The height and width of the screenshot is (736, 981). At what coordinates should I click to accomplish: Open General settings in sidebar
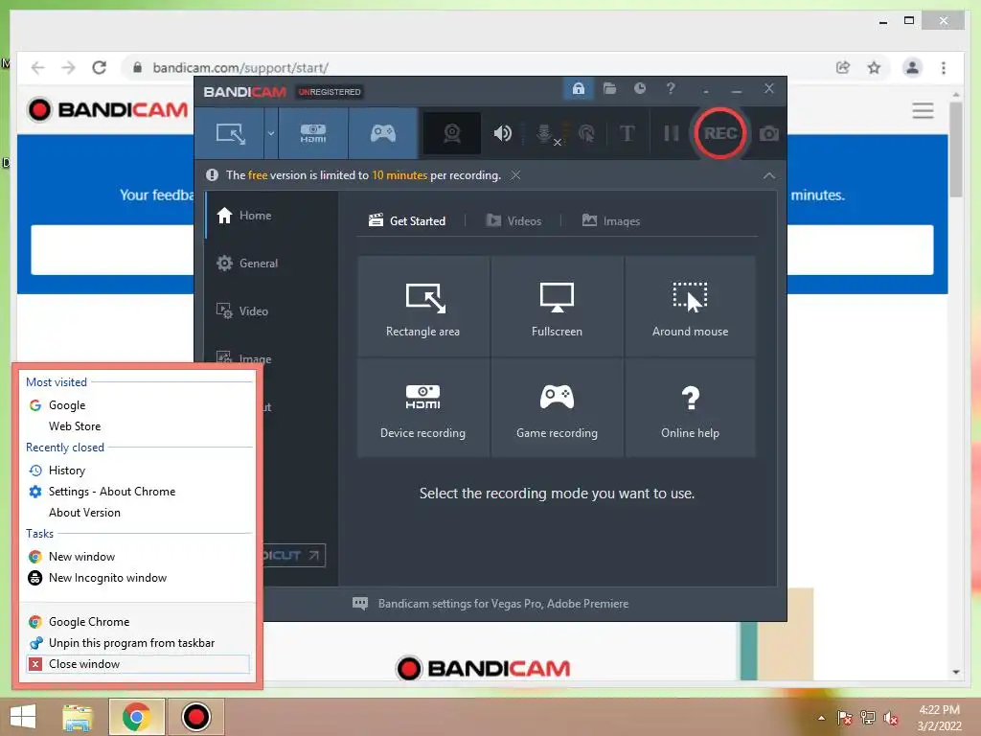click(271, 264)
